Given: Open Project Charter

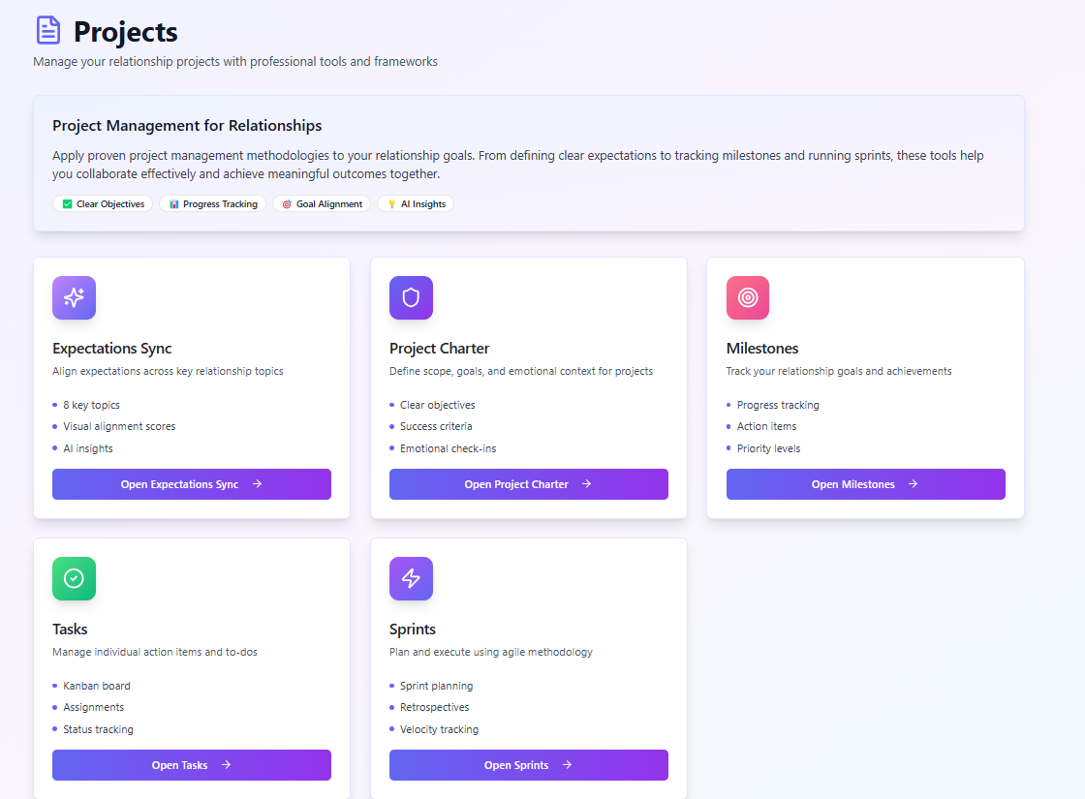Looking at the screenshot, I should tap(528, 483).
